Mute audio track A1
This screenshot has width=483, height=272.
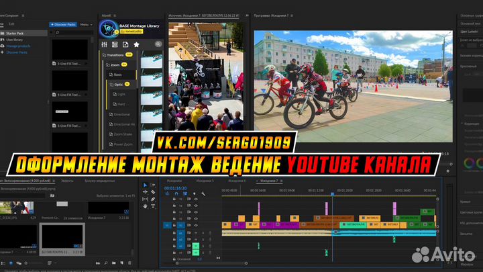(196, 233)
